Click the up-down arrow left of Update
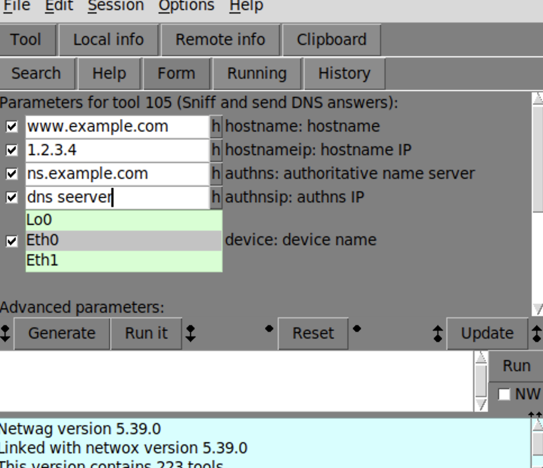 point(438,334)
